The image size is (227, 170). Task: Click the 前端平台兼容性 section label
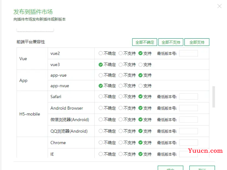click(x=31, y=42)
